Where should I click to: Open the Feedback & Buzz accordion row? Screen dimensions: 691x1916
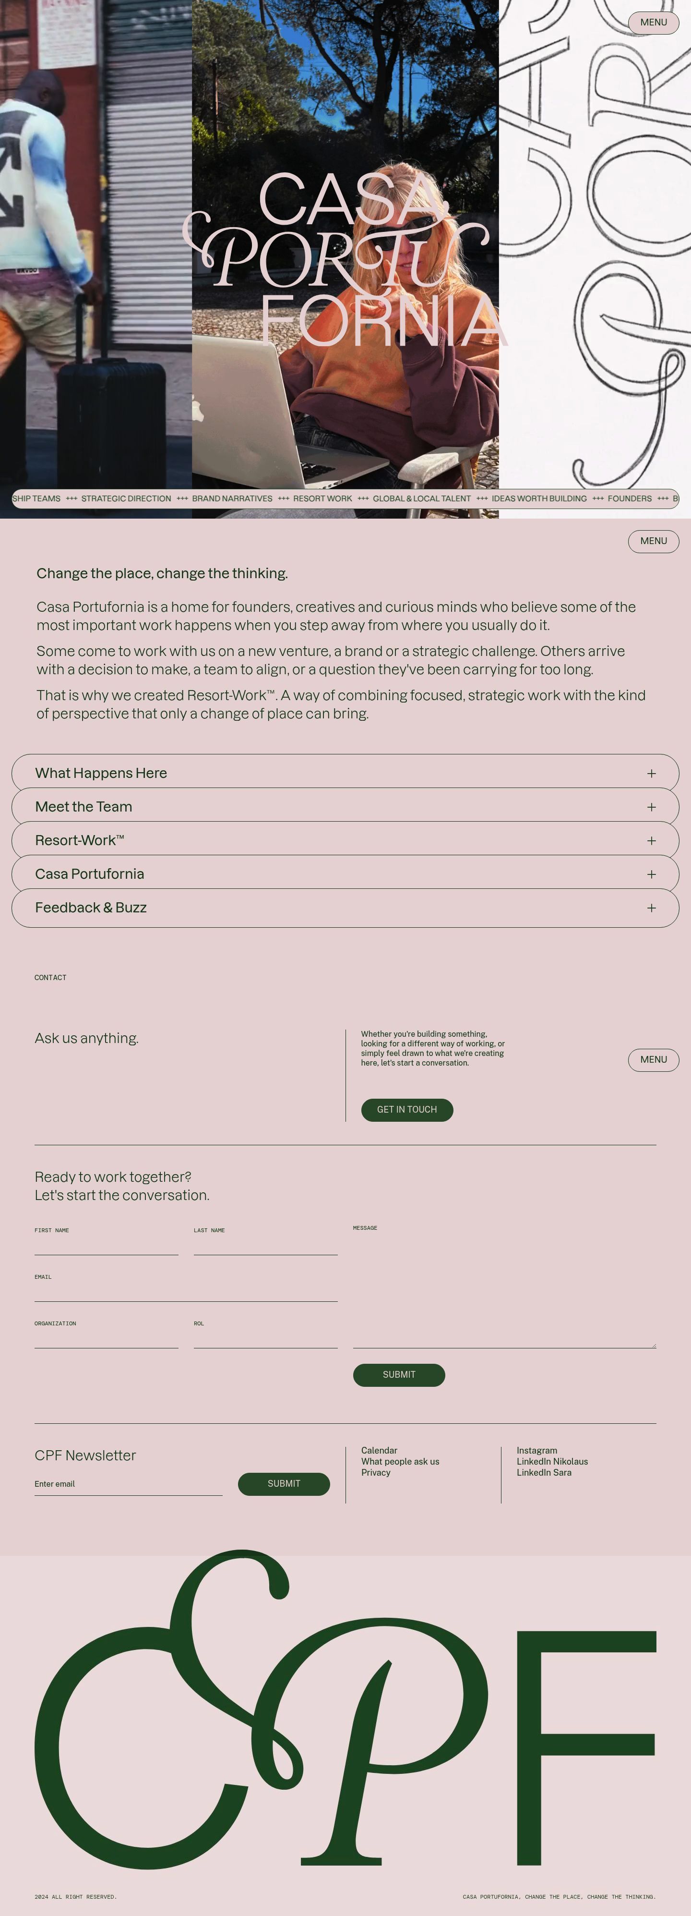point(345,908)
